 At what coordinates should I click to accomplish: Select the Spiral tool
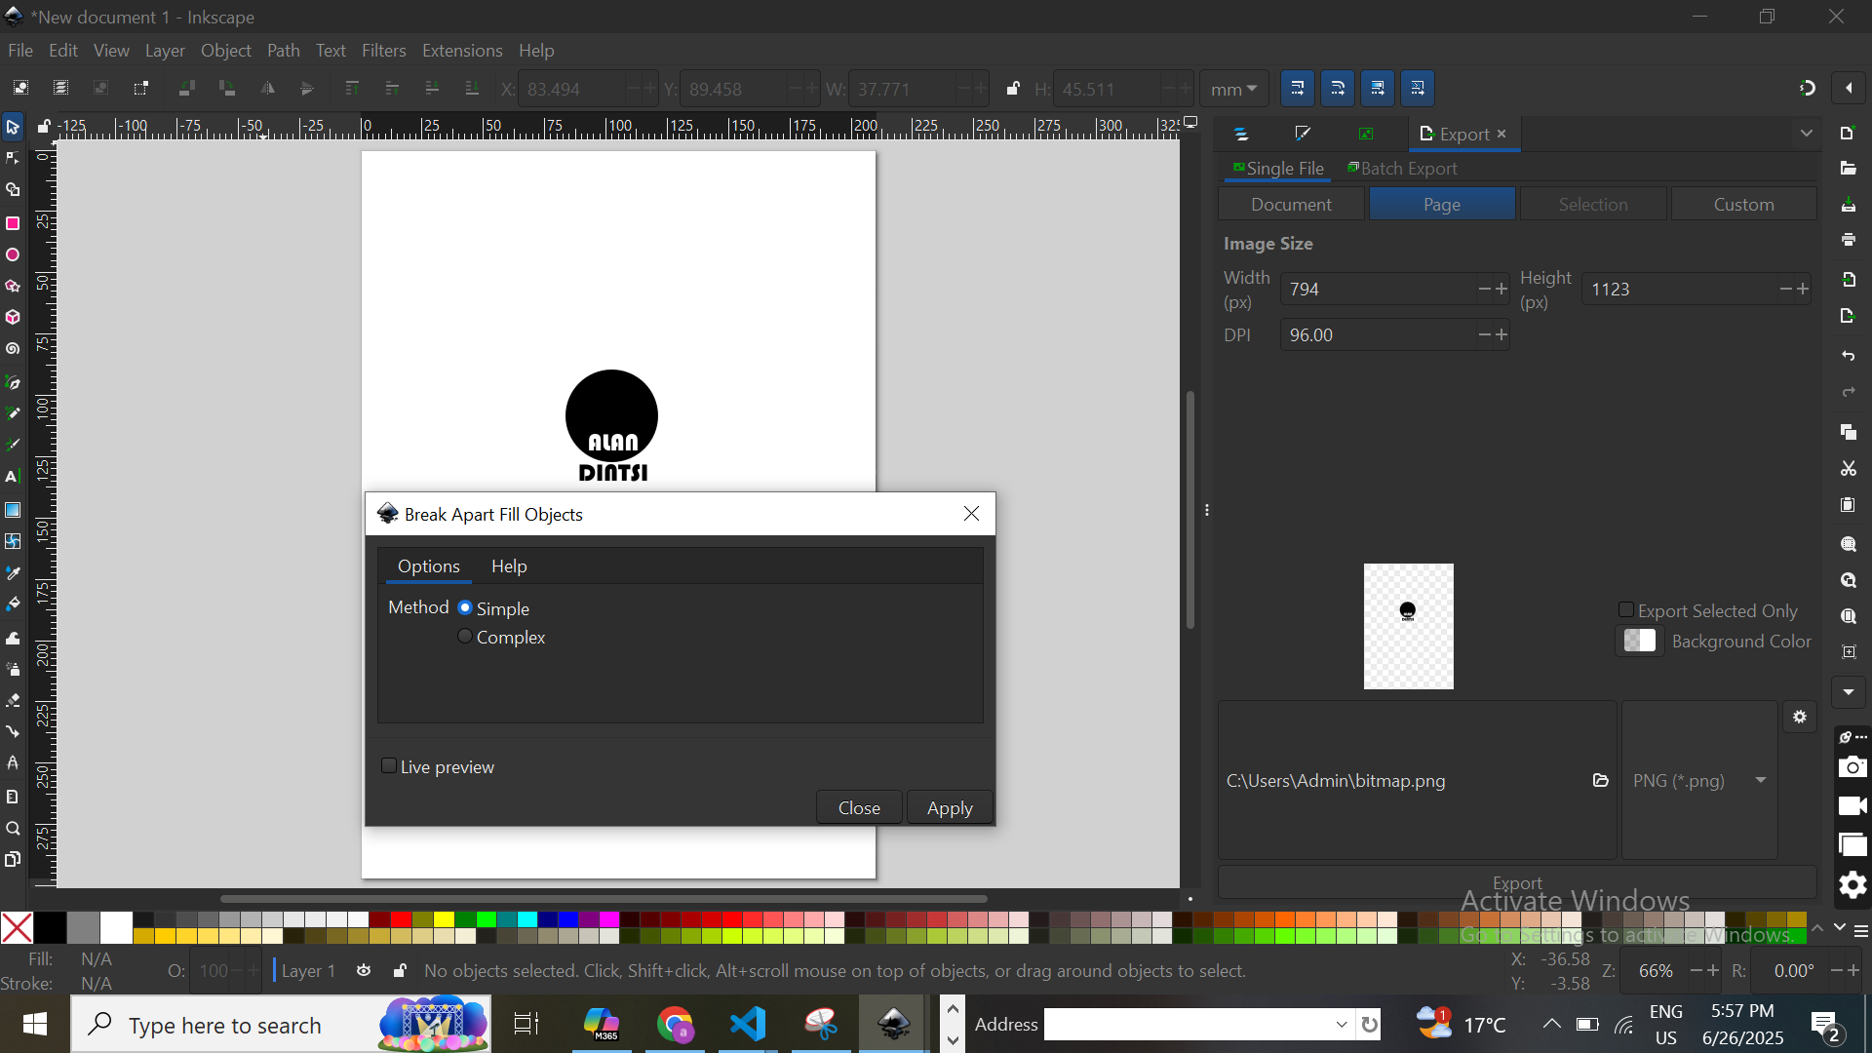coord(13,349)
